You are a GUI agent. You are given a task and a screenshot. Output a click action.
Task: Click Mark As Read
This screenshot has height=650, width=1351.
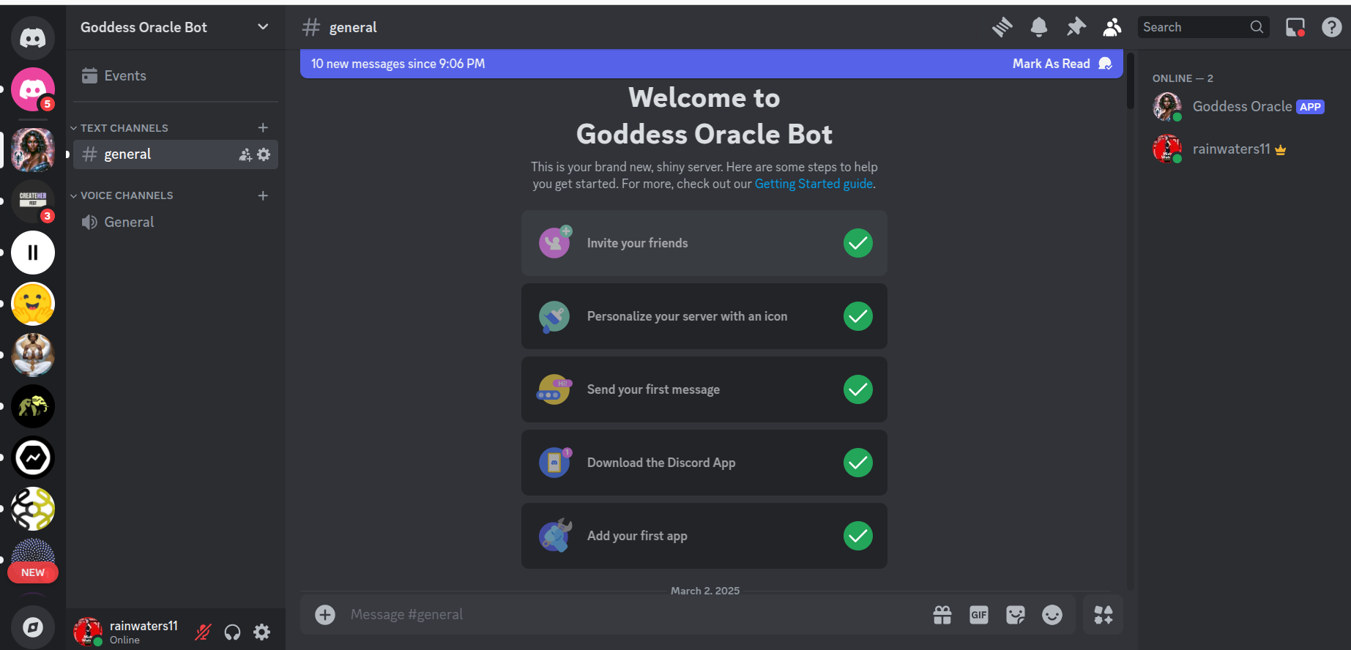[x=1062, y=64]
